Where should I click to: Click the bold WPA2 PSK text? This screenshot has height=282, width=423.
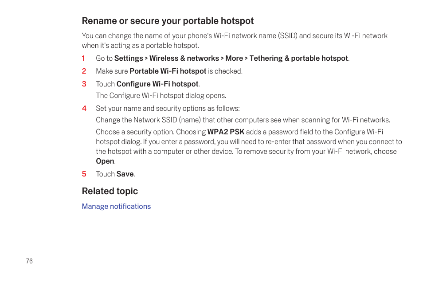point(226,132)
